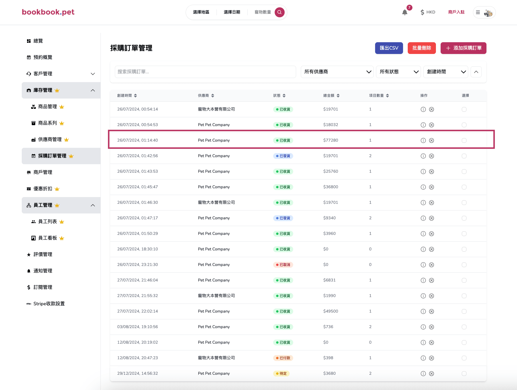The height and width of the screenshot is (390, 517).
Task: Open info icon on the $9340 order
Action: point(423,218)
